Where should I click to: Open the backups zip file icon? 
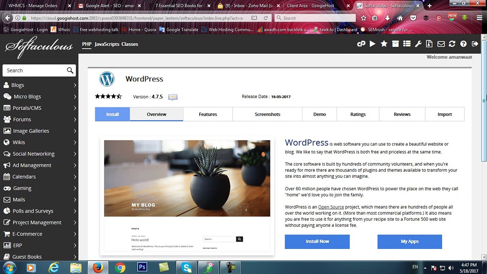click(429, 44)
